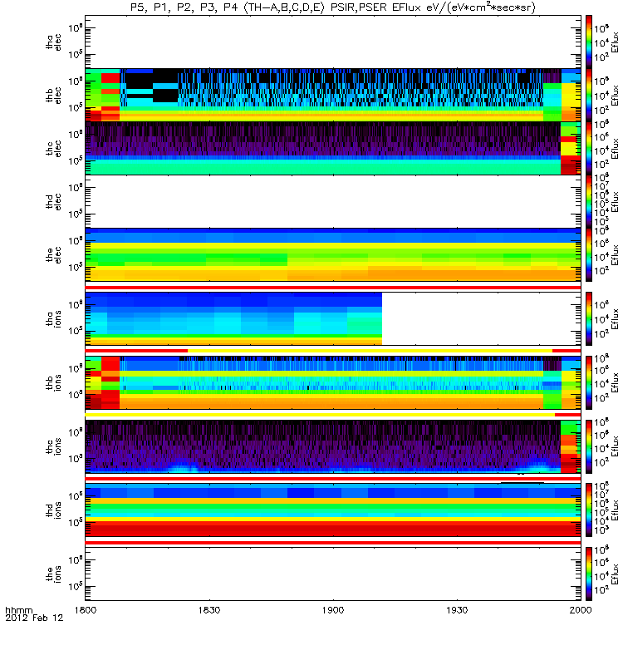Click the 1830 time tick label
Image resolution: width=623 pixels, height=665 pixels.
tap(209, 610)
